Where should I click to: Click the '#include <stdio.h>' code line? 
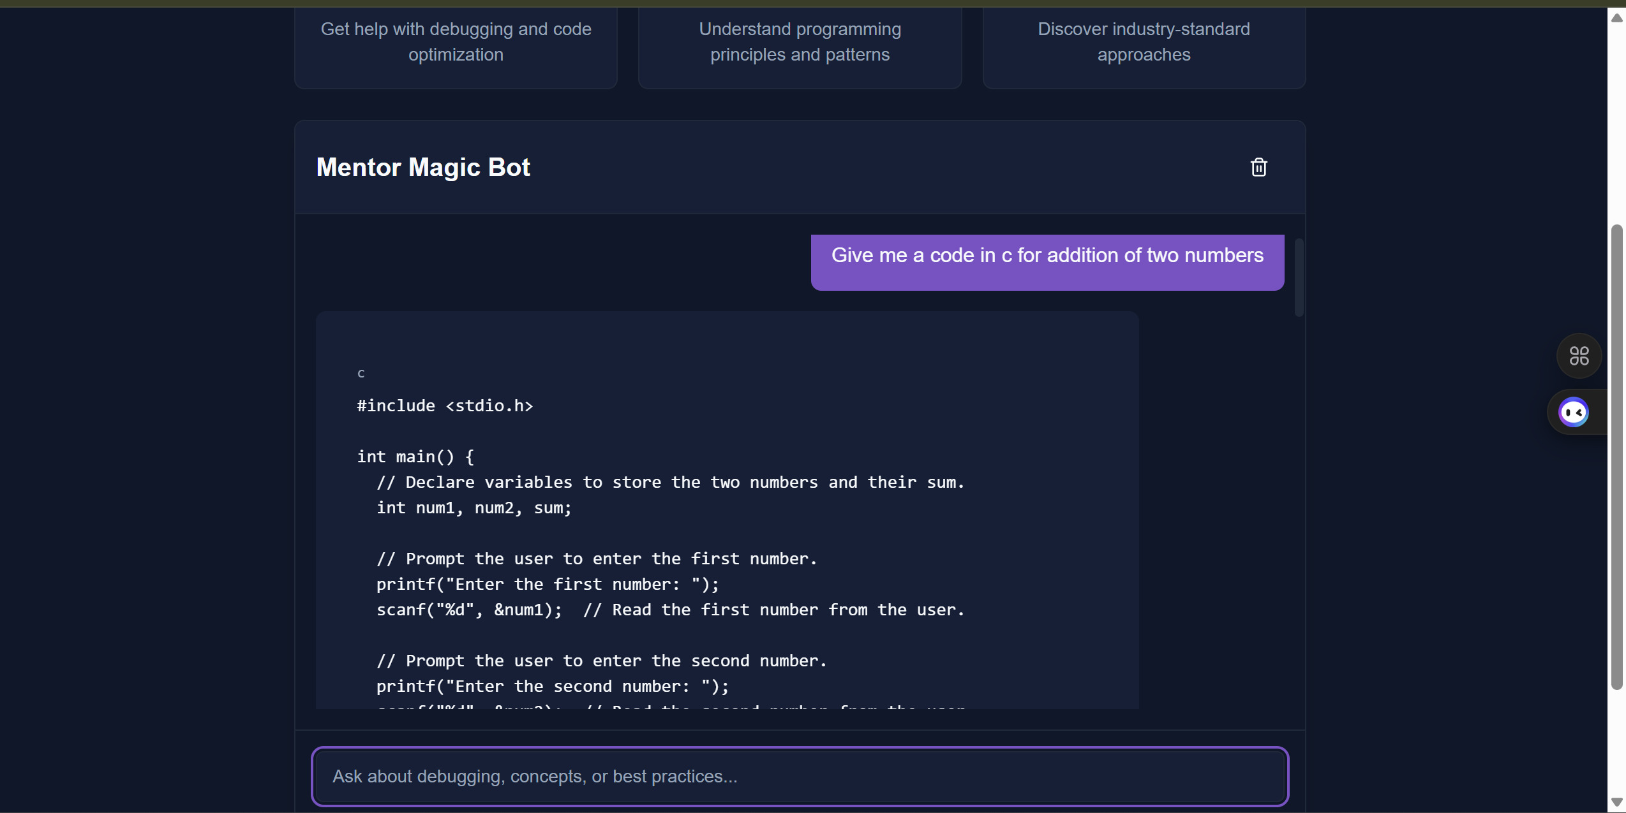(445, 406)
